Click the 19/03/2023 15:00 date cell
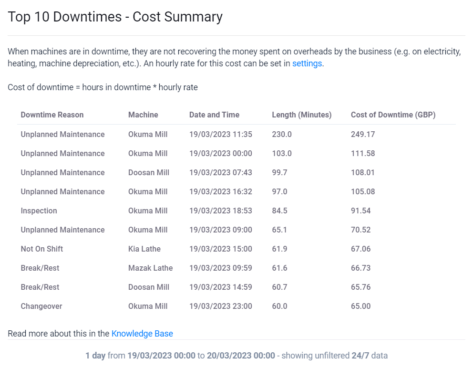The height and width of the screenshot is (369, 473). point(220,249)
